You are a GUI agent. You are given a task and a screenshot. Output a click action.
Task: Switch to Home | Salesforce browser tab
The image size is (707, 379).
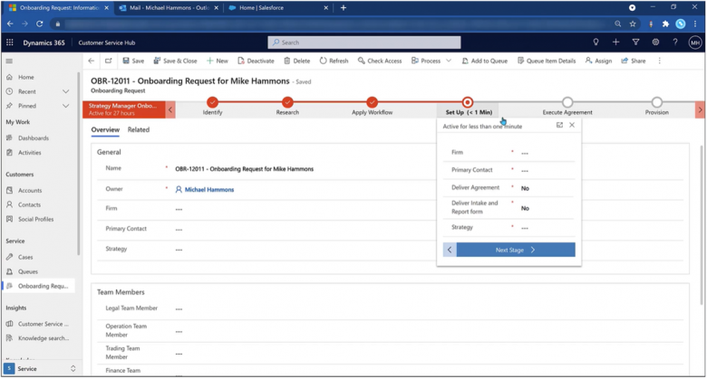[x=277, y=7]
